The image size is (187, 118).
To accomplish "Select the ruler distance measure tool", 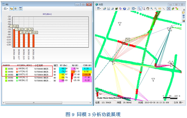I will click(x=160, y=9).
